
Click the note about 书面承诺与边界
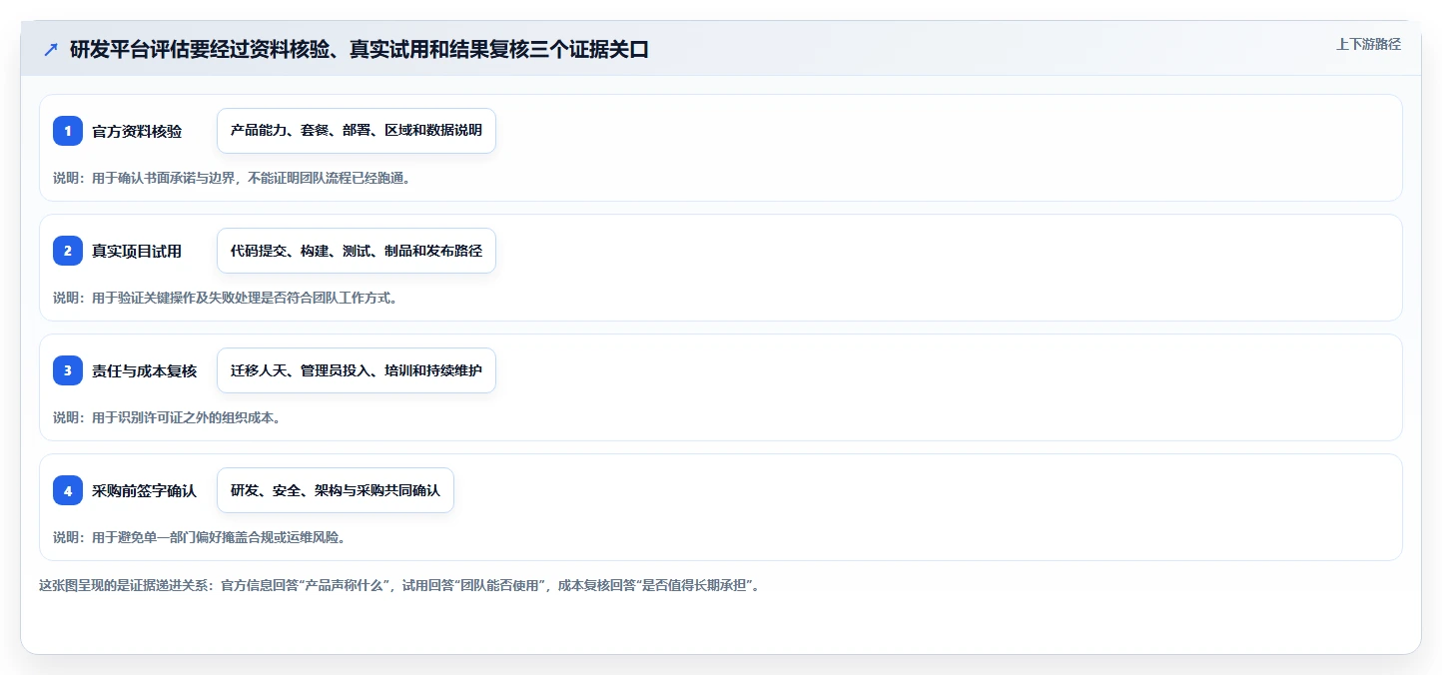pyautogui.click(x=232, y=178)
